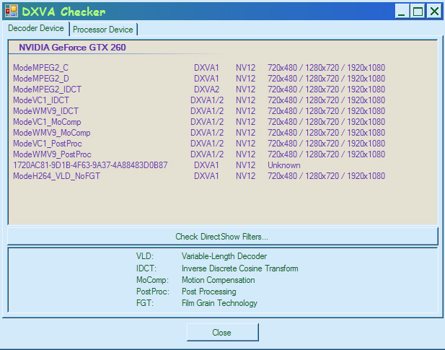This screenshot has width=445, height=350.
Task: Click NV12 in the ModeMPEG2_C row
Action: 245,68
